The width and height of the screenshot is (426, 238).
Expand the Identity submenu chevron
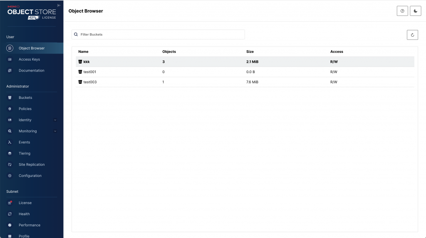tap(55, 120)
